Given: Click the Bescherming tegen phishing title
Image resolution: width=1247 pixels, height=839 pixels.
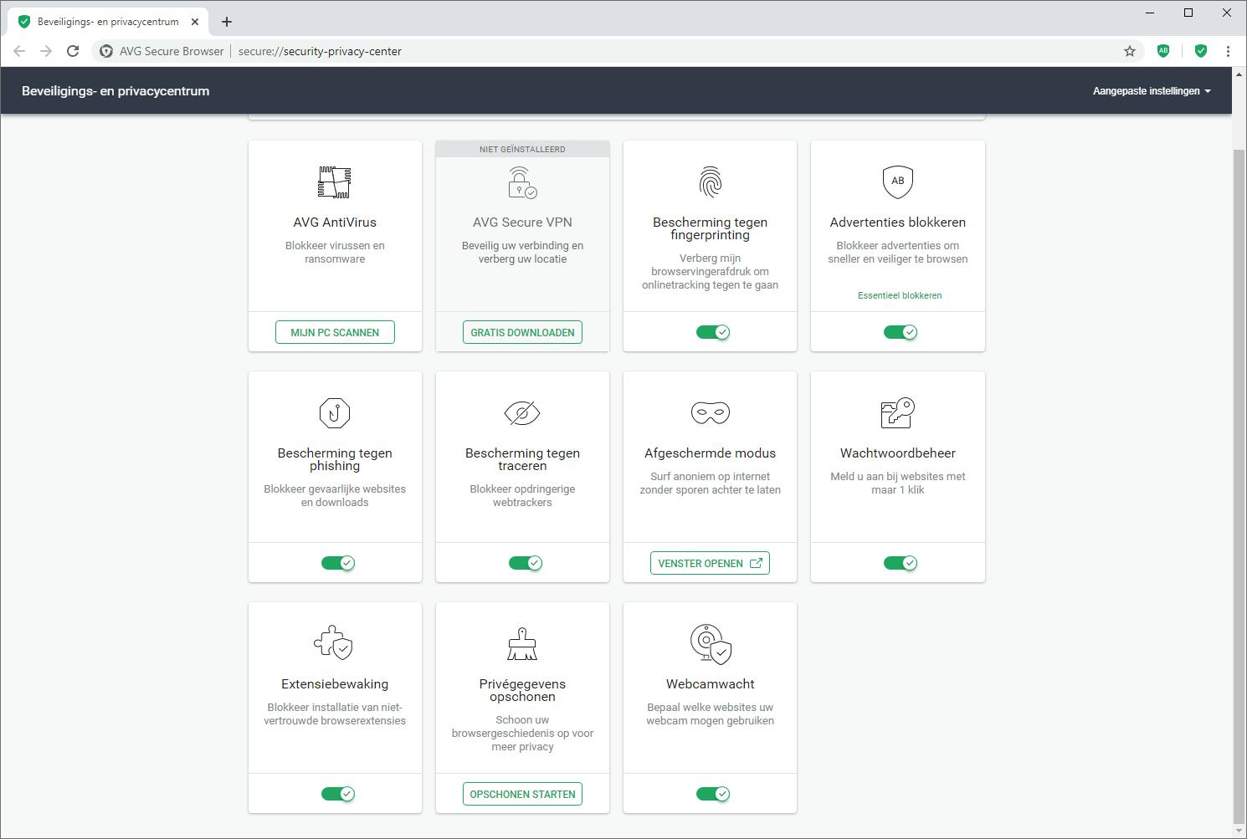Looking at the screenshot, I should 335,459.
